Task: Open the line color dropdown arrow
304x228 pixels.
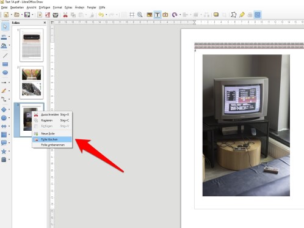Action: pos(9,37)
